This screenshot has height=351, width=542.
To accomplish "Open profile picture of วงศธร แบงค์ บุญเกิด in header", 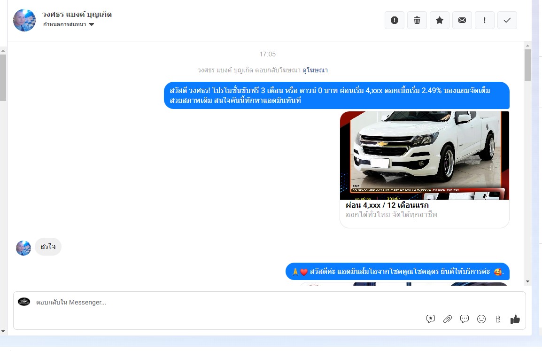I will (24, 20).
